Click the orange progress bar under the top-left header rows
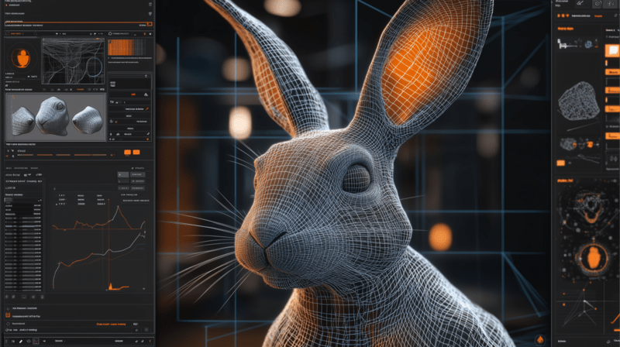This screenshot has height=347, width=620. click(76, 22)
